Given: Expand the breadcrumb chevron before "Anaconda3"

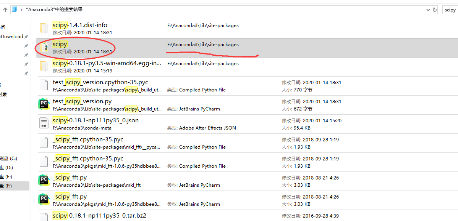Looking at the screenshot, I should pyautogui.click(x=22, y=10).
